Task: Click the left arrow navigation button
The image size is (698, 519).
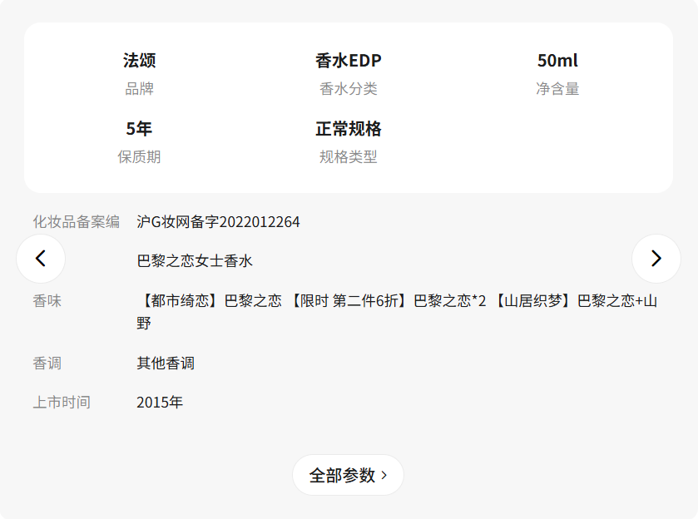Action: click(41, 259)
